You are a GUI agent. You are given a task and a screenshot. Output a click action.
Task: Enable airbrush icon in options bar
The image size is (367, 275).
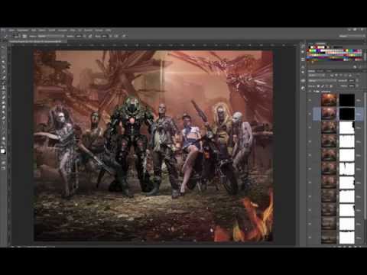tap(116, 36)
